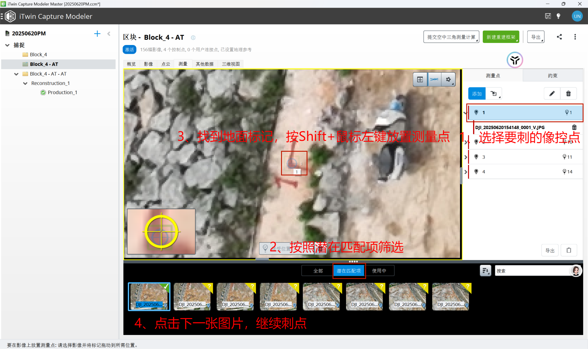Image resolution: width=588 pixels, height=349 pixels.
Task: Switch to the 其他数据 tab
Action: point(205,64)
